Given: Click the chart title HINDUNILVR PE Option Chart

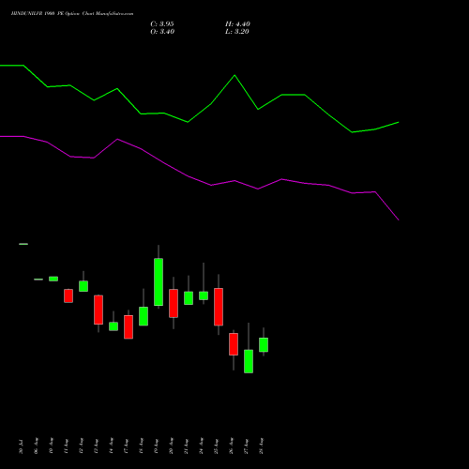Looking at the screenshot, I should pos(72,14).
